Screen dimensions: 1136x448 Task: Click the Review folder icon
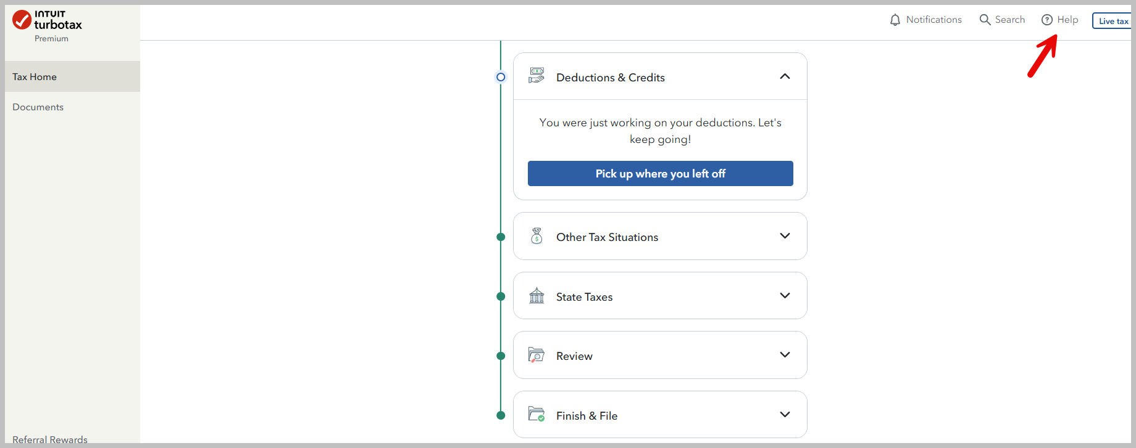[536, 355]
